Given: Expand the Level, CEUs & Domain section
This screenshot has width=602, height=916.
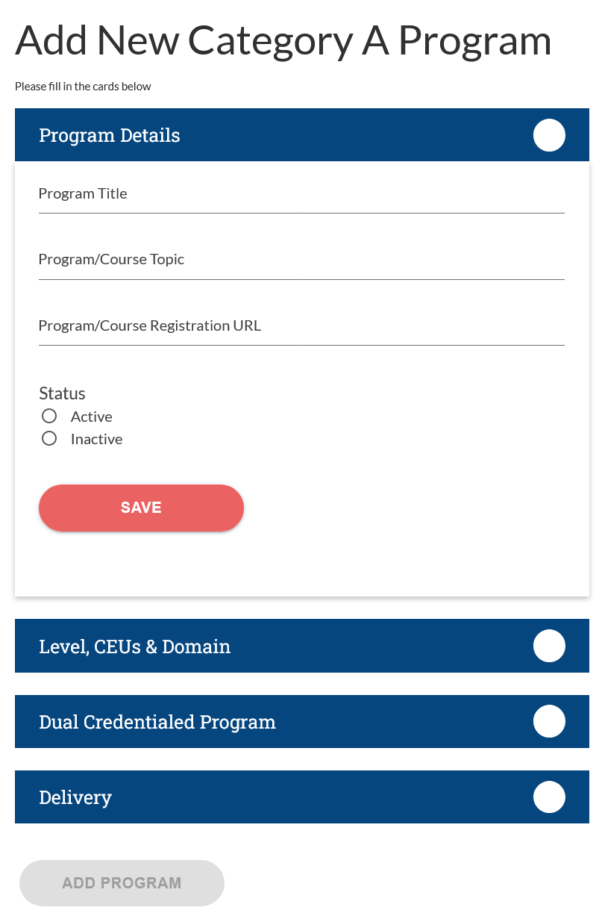Looking at the screenshot, I should click(134, 647).
